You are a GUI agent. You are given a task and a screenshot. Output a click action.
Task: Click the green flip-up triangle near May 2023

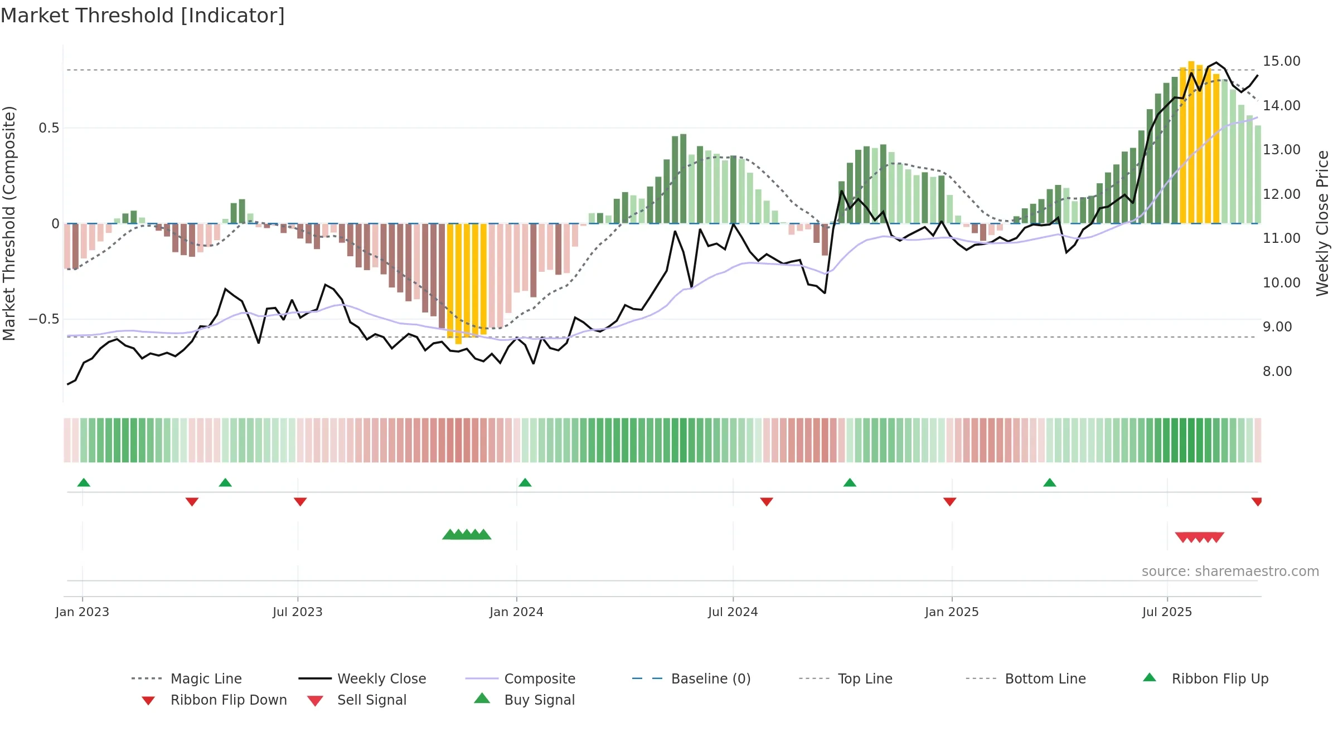point(225,482)
